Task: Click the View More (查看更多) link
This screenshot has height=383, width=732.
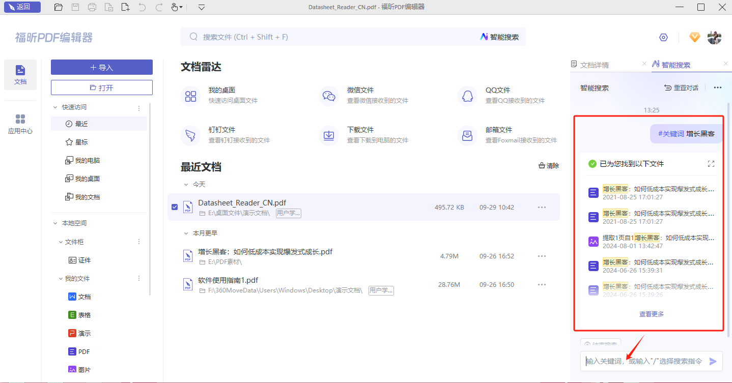Action: tap(652, 314)
